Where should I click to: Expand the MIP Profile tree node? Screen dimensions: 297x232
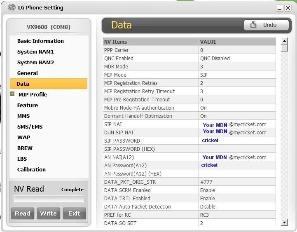coord(12,94)
